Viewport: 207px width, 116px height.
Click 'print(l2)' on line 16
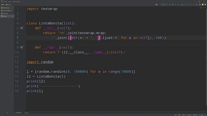coord(36,81)
